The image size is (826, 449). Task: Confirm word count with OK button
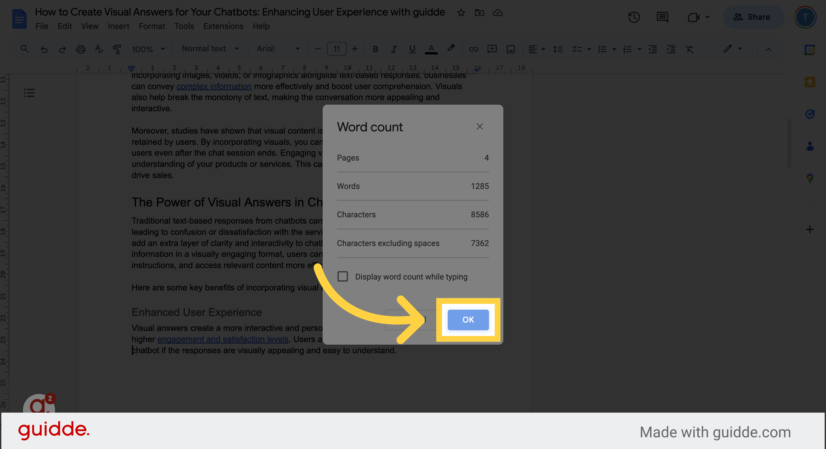[467, 319]
